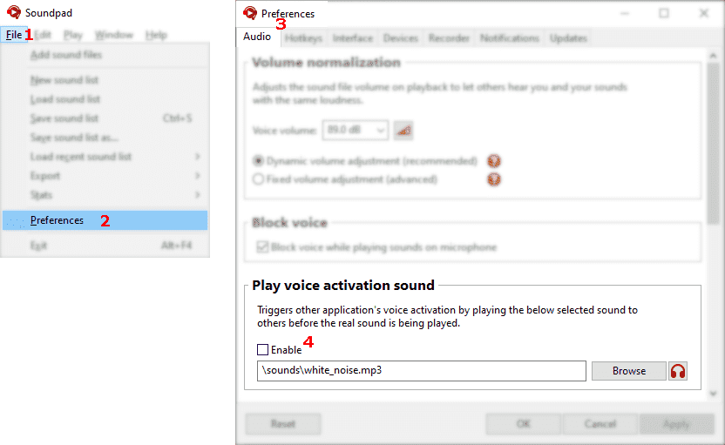725x445 pixels.
Task: Switch to the Audio tab
Action: tap(257, 37)
